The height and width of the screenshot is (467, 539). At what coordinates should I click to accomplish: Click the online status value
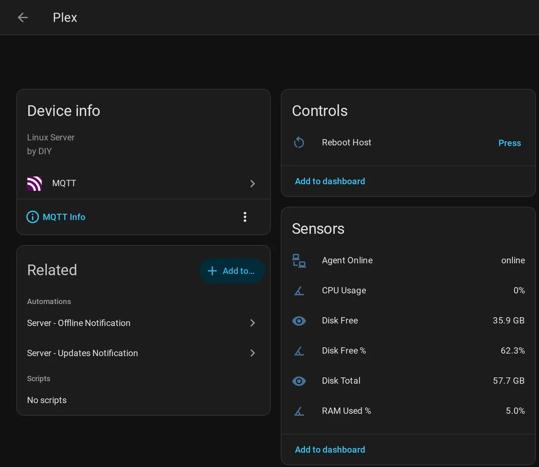tap(513, 260)
